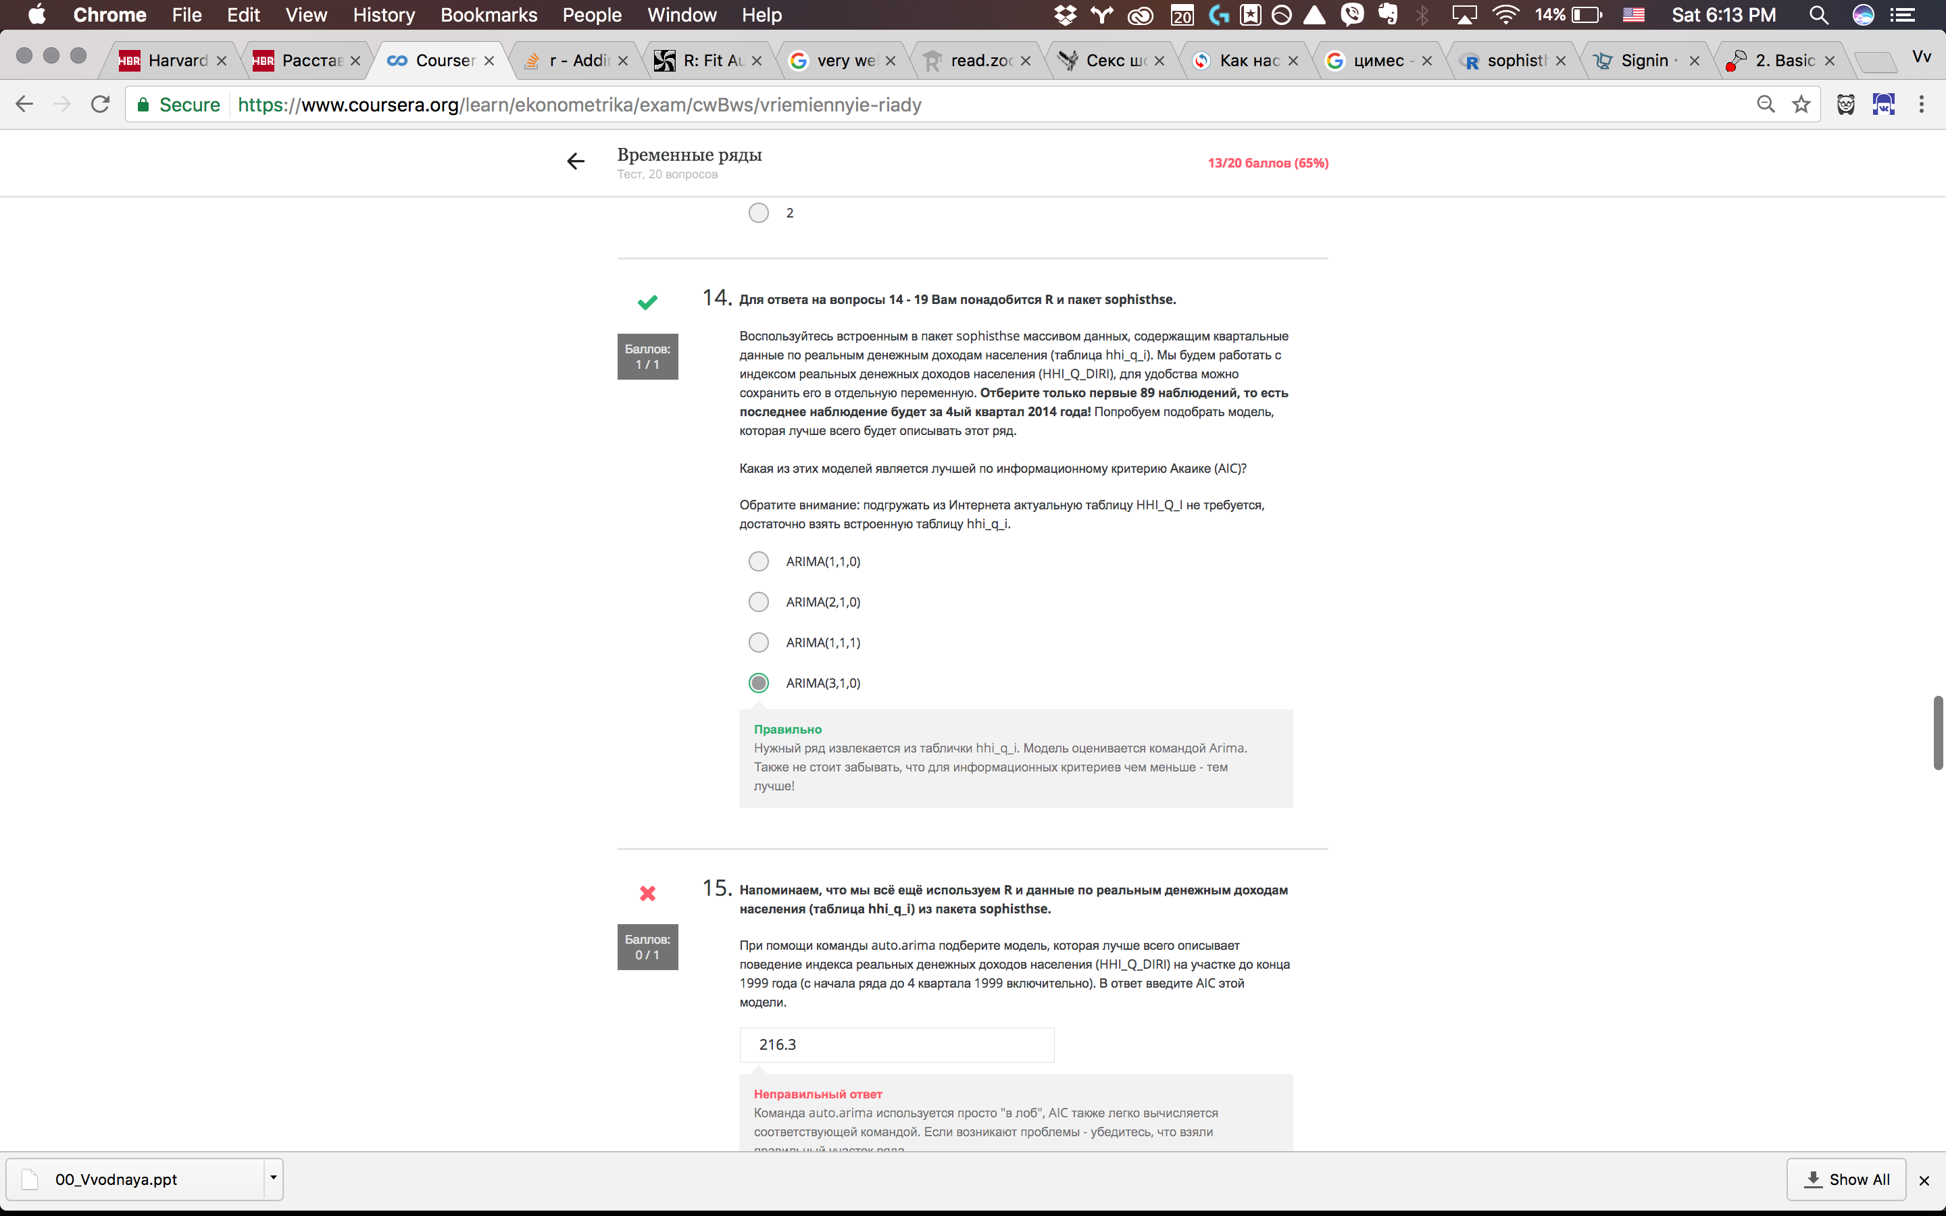Open the History menu

click(384, 16)
